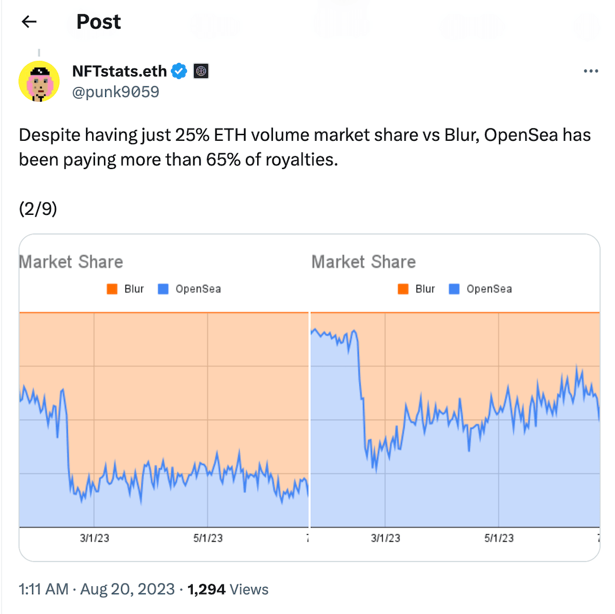Open the three-dot more options menu

[x=590, y=71]
